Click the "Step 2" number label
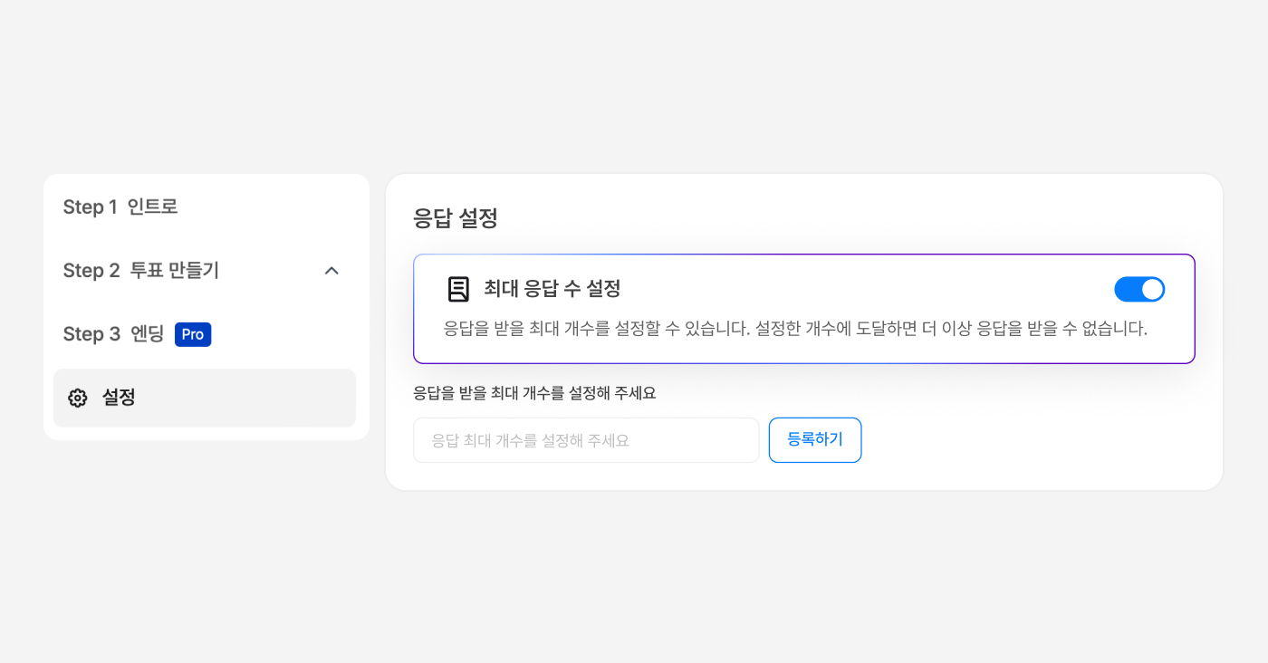 pyautogui.click(x=91, y=271)
